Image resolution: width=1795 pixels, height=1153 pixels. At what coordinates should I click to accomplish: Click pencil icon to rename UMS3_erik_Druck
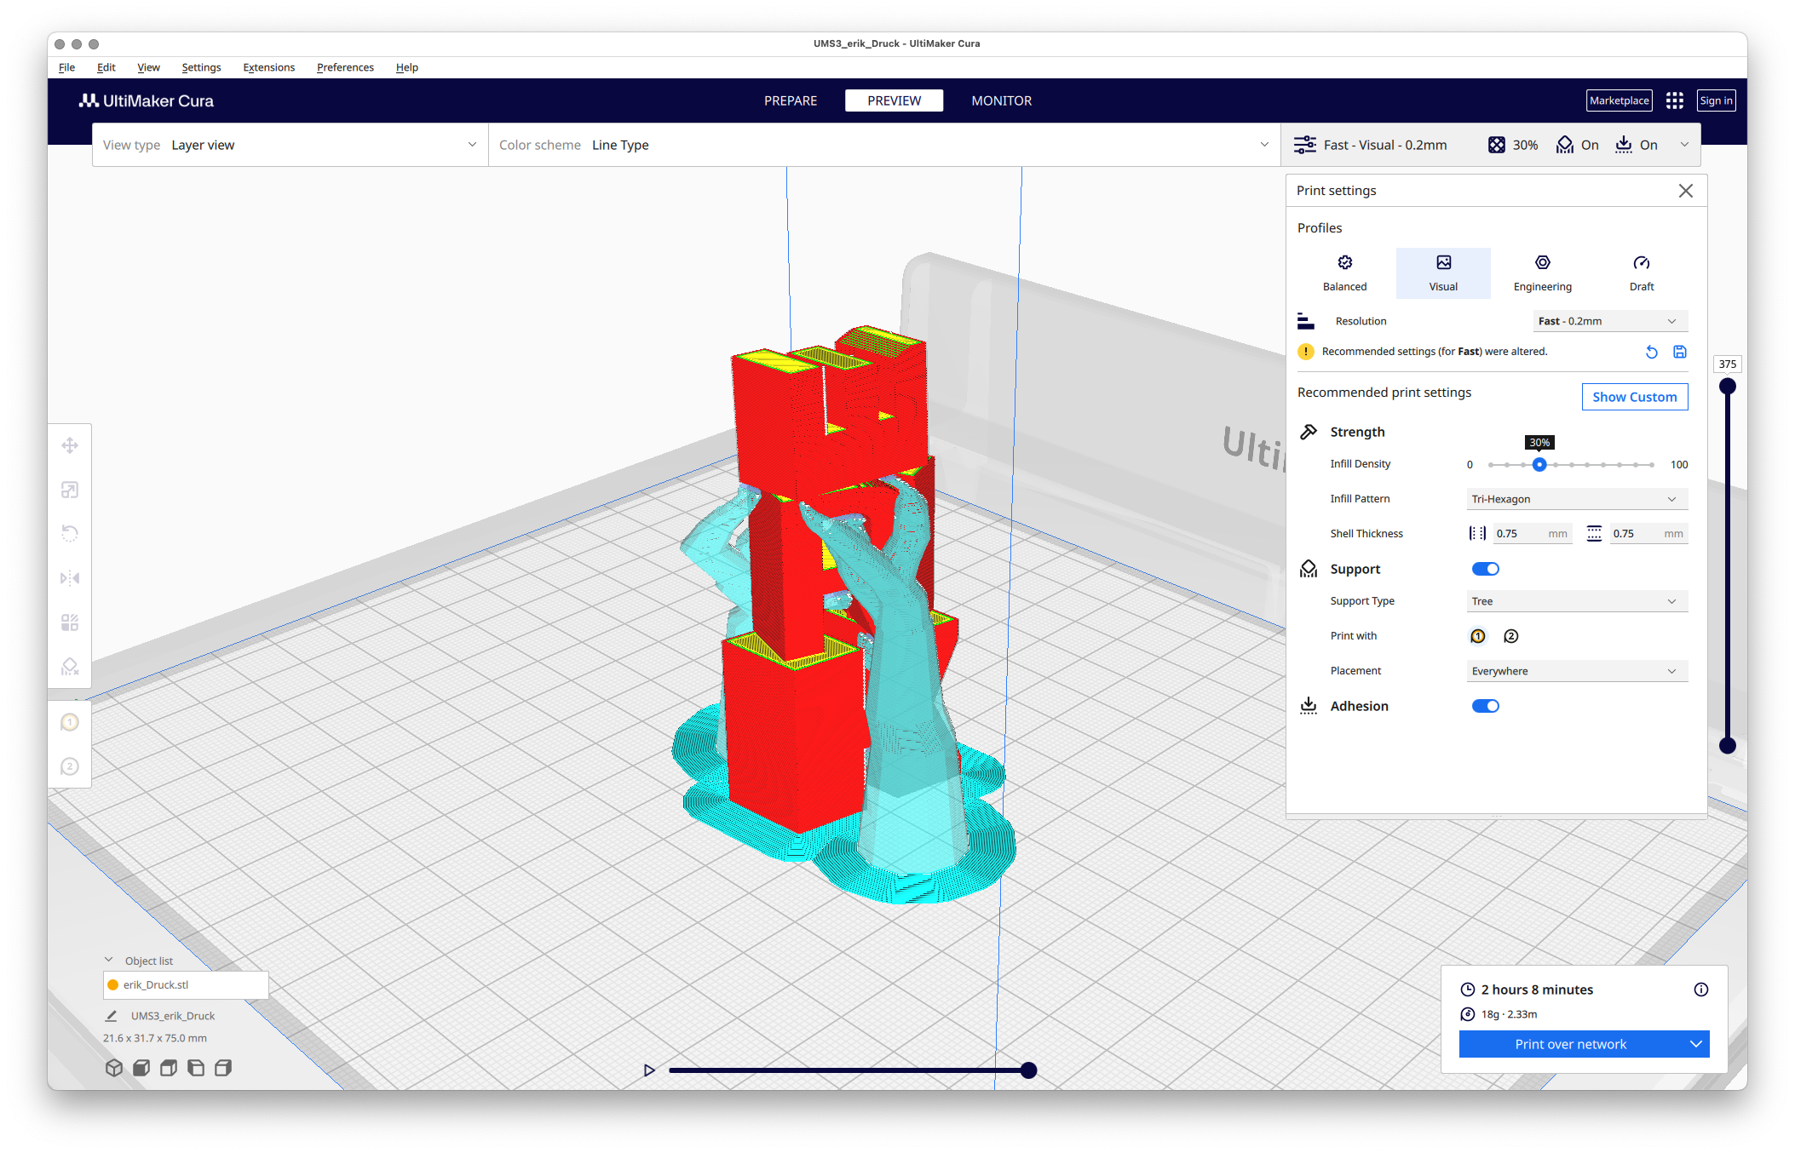[111, 1016]
